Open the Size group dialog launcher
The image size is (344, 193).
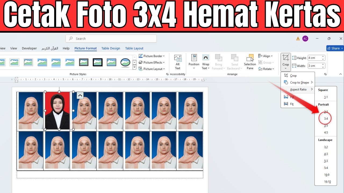(325, 74)
